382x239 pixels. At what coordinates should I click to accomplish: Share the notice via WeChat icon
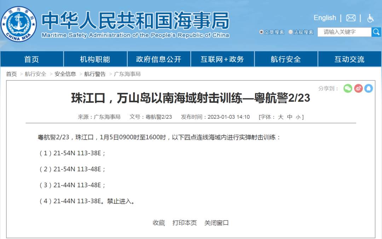[348, 88]
